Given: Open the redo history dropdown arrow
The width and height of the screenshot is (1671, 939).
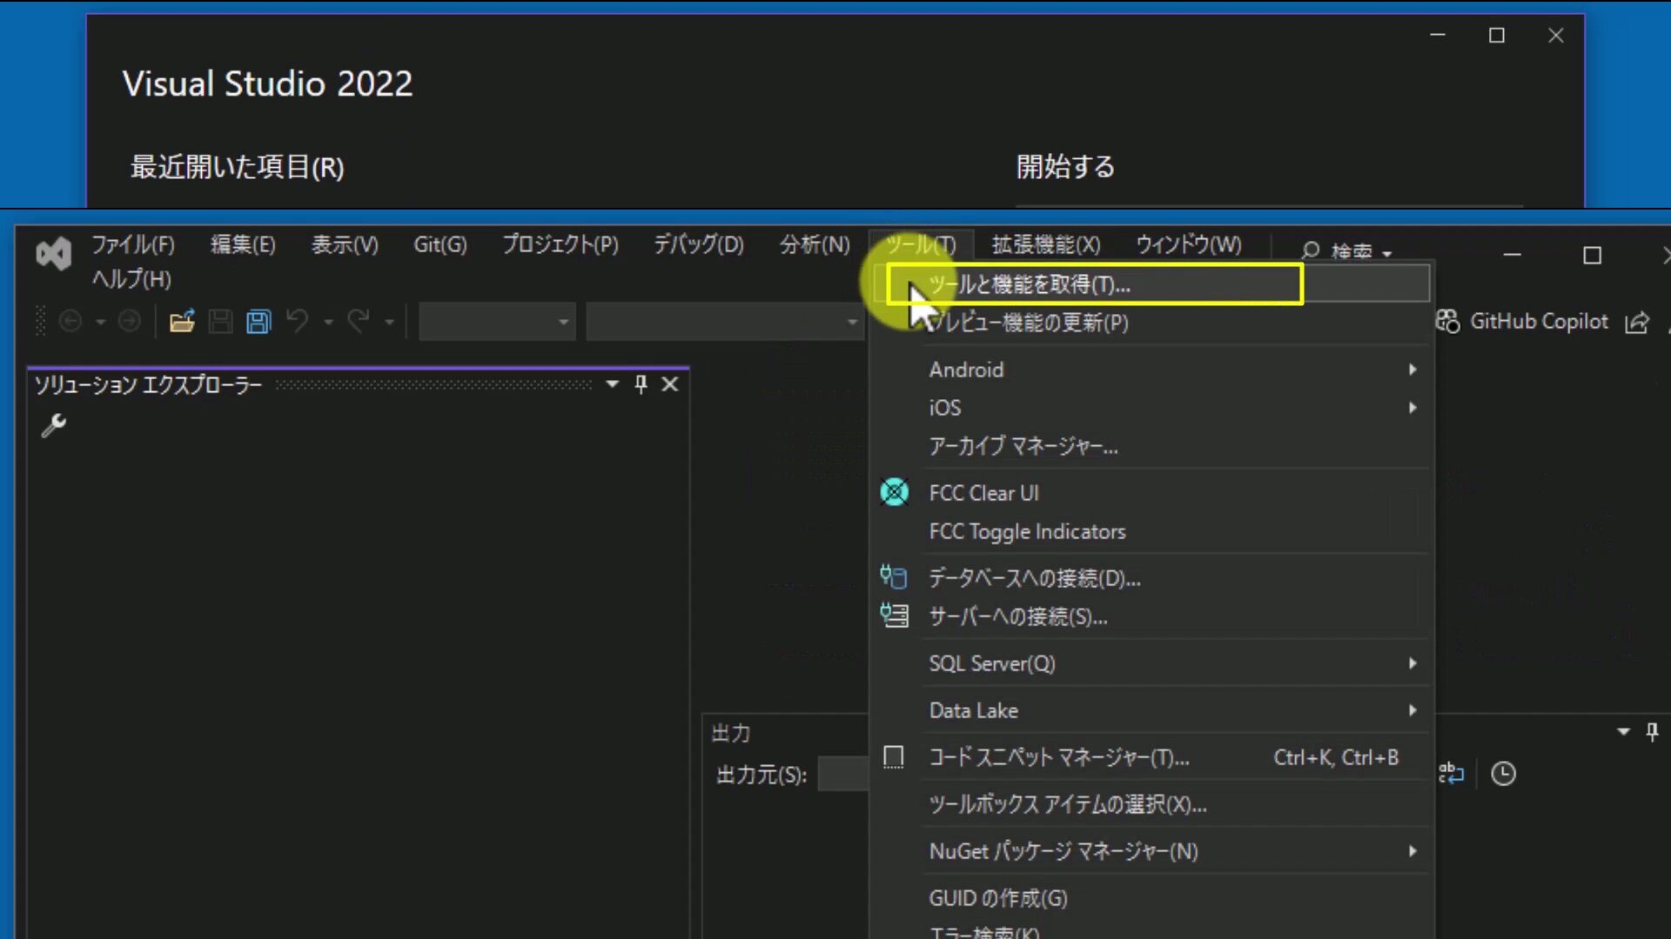Looking at the screenshot, I should pyautogui.click(x=389, y=323).
